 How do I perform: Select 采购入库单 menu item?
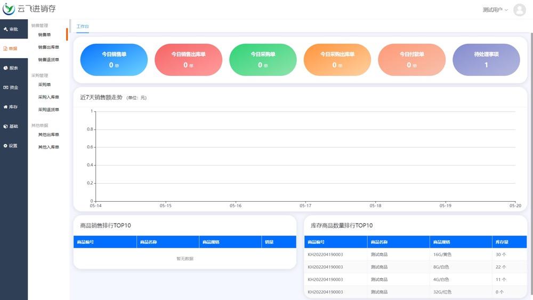point(49,97)
